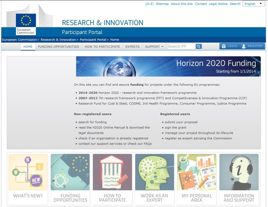Open the EXPERTS tab
Image resolution: width=268 pixels, height=207 pixels.
(x=133, y=47)
